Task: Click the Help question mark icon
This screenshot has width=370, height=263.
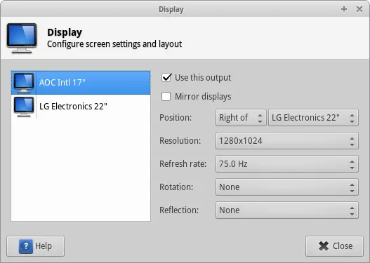Action: [26, 246]
